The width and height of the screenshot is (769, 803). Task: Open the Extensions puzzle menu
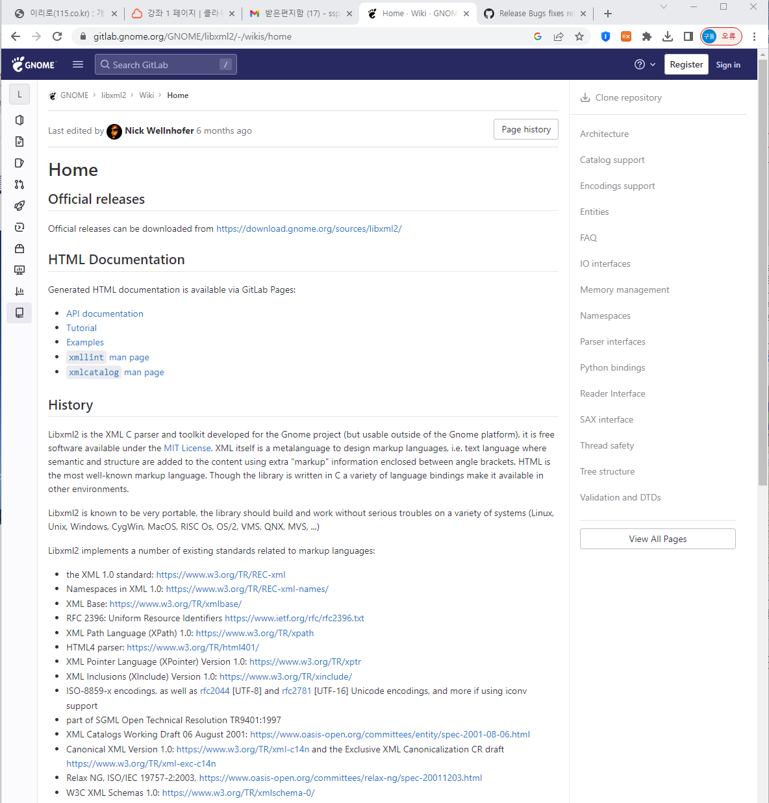[x=647, y=36]
